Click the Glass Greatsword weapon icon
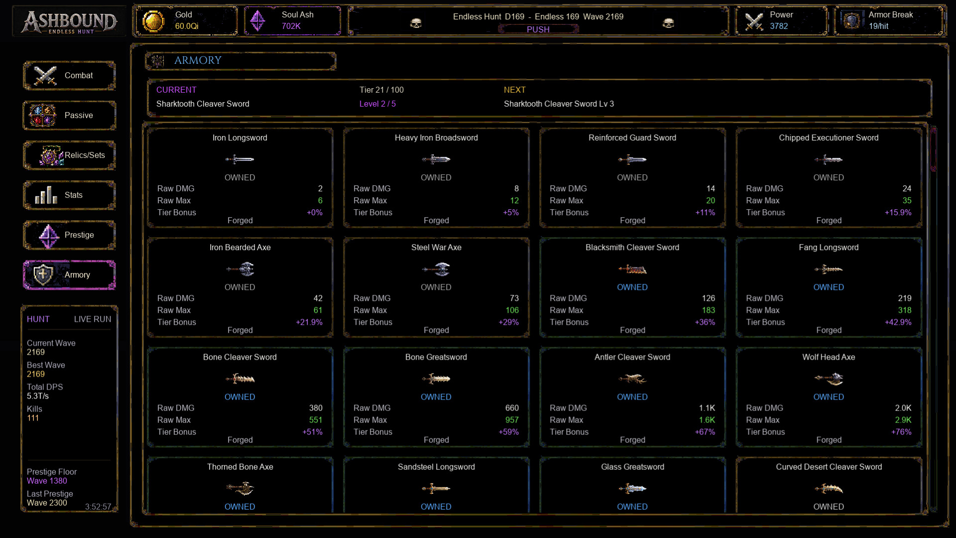This screenshot has width=956, height=538. (x=632, y=489)
